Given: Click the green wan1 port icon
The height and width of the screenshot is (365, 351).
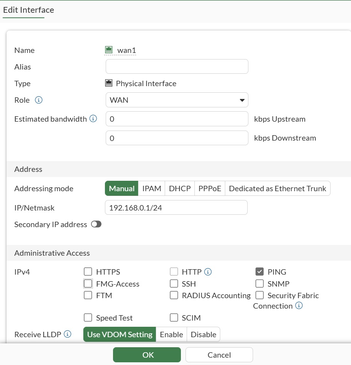Looking at the screenshot, I should pyautogui.click(x=109, y=49).
